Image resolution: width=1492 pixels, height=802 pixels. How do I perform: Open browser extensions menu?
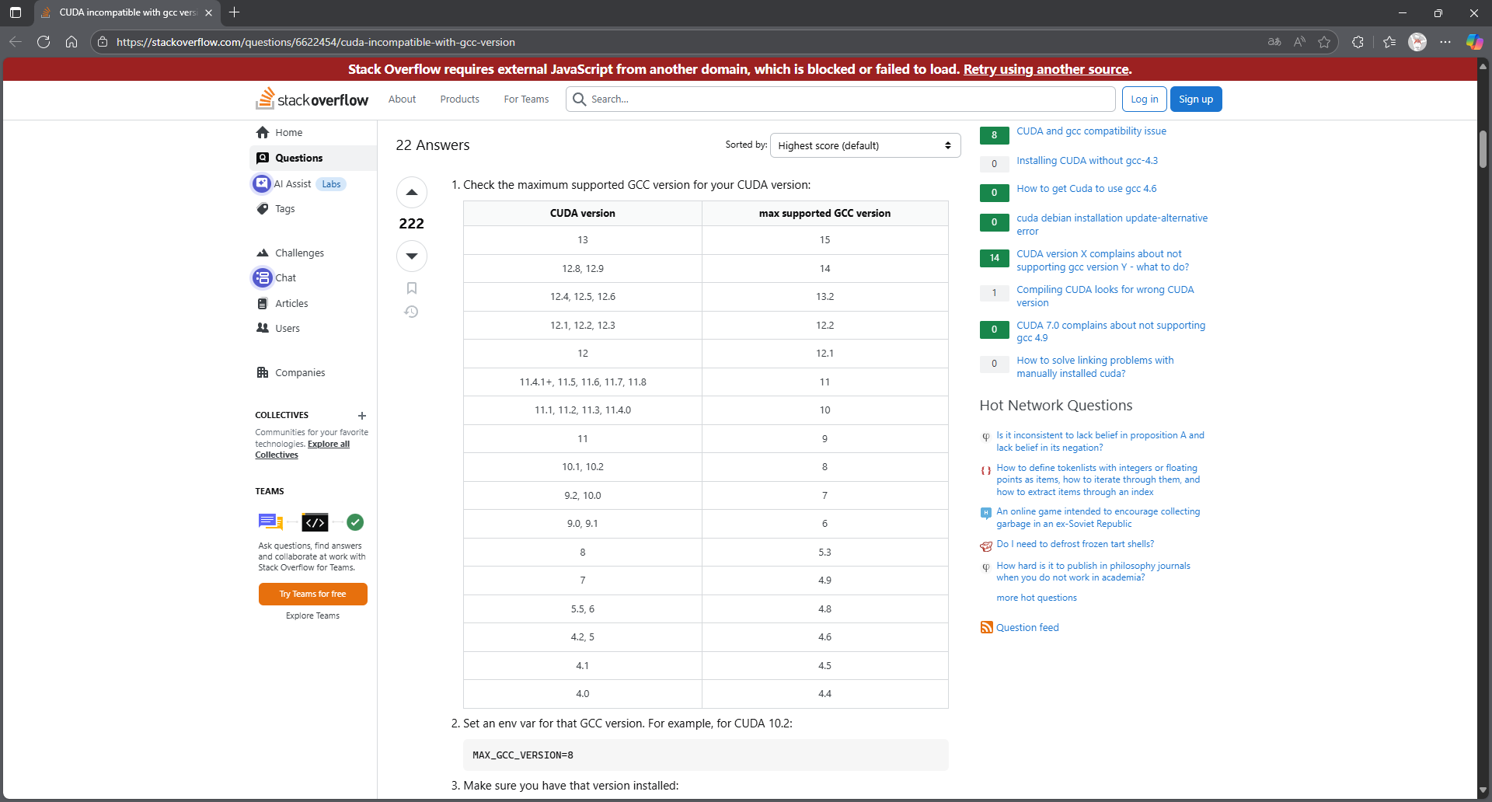pyautogui.click(x=1358, y=42)
